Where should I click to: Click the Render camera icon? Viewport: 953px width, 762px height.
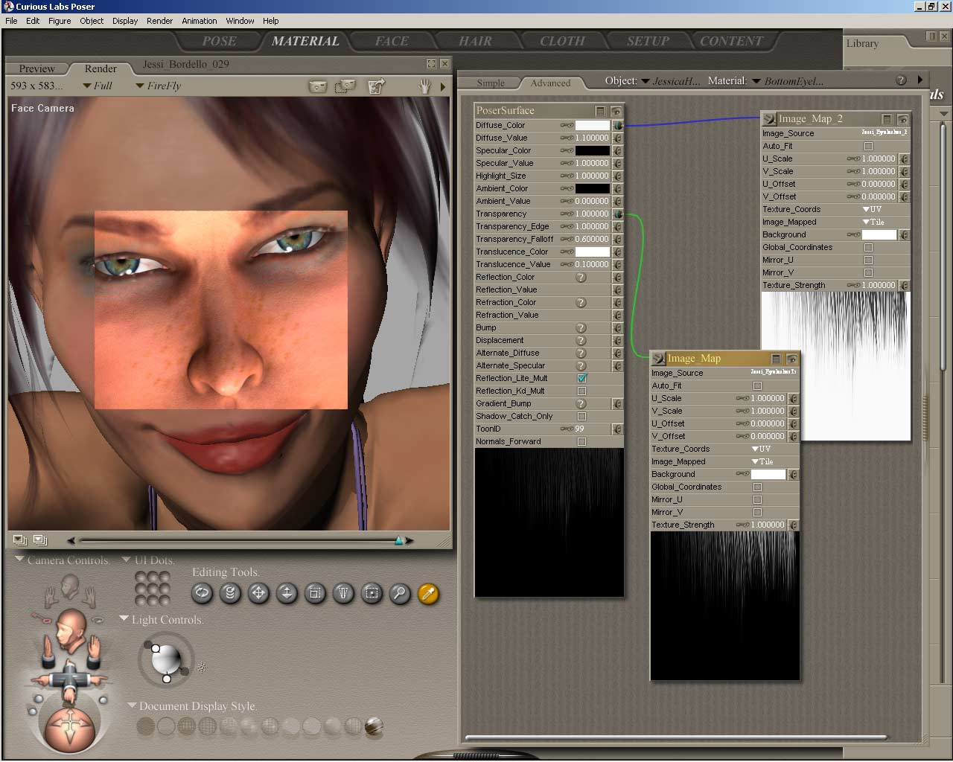318,86
